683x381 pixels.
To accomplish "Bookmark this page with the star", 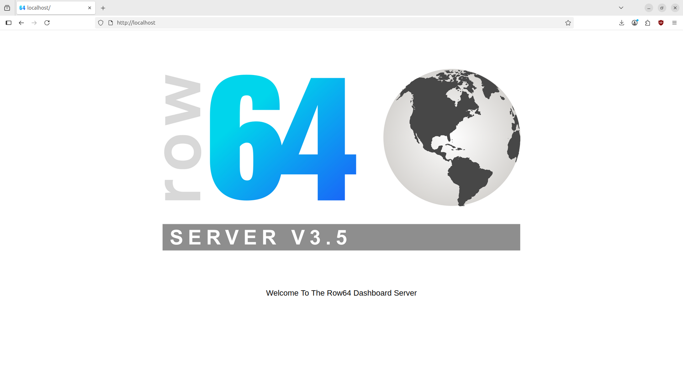I will (x=568, y=23).
